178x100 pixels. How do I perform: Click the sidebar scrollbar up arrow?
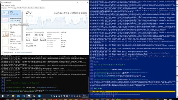(22, 11)
